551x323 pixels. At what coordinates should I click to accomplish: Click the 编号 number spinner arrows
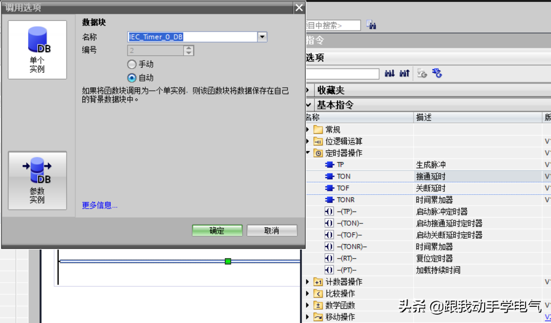189,50
